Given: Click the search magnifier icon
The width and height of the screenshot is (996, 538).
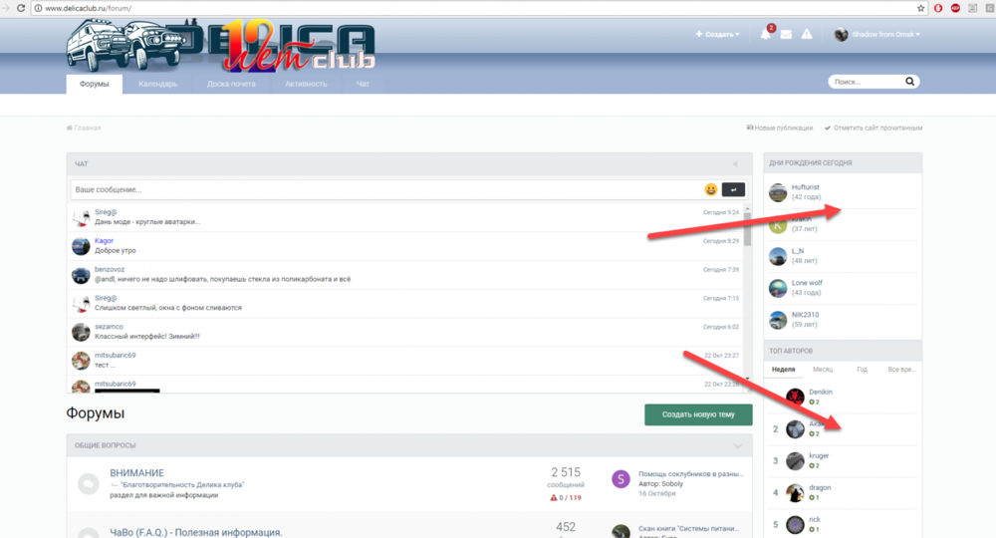Looking at the screenshot, I should 909,83.
